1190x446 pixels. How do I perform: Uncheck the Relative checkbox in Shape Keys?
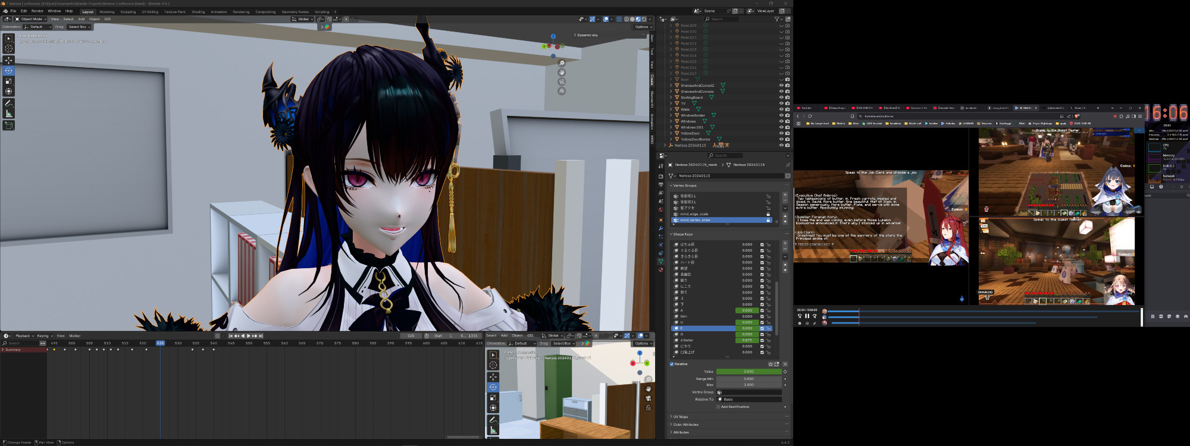672,364
